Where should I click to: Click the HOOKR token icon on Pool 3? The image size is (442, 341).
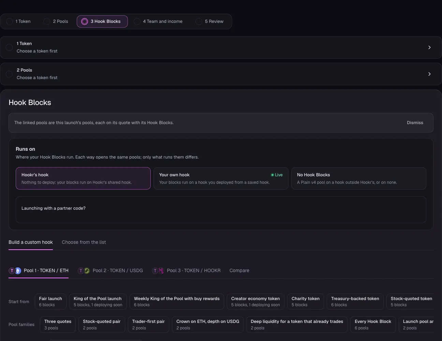(x=161, y=271)
